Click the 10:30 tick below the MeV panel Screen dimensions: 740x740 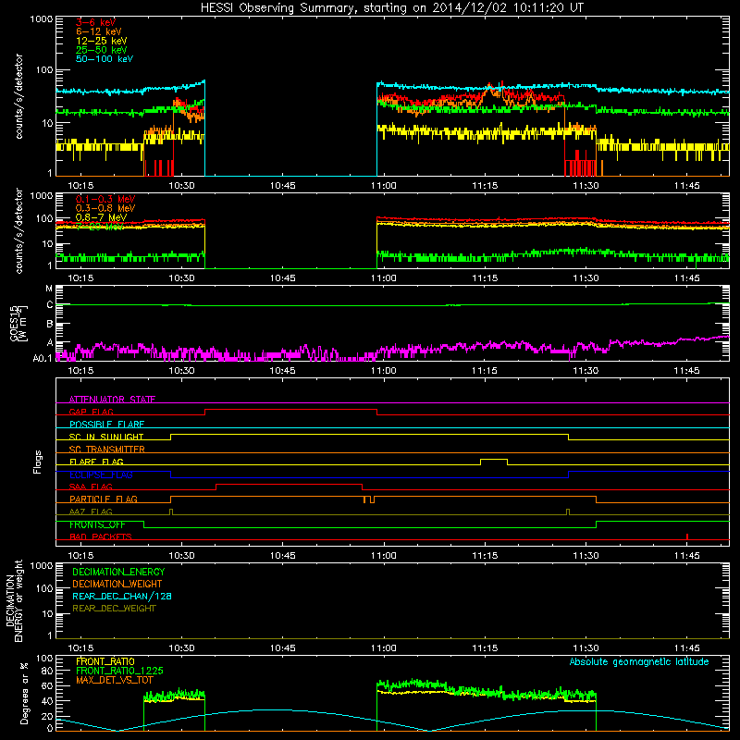(181, 278)
